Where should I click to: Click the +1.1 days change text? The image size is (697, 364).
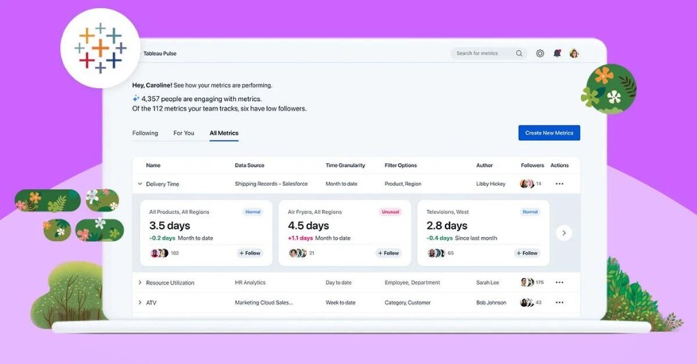point(301,238)
